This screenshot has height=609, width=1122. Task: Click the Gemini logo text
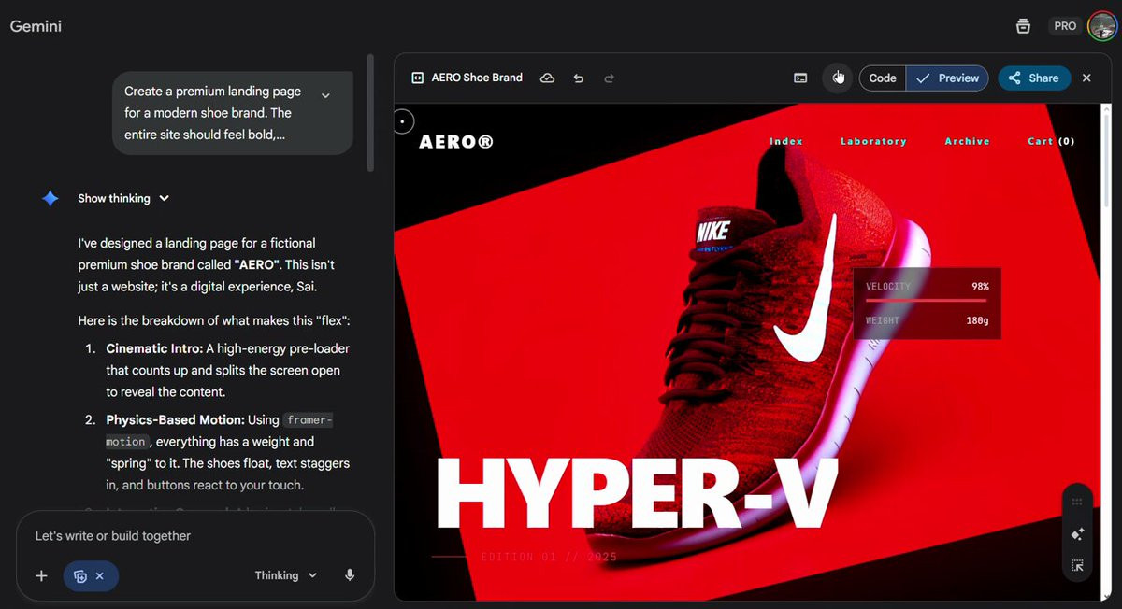click(36, 26)
